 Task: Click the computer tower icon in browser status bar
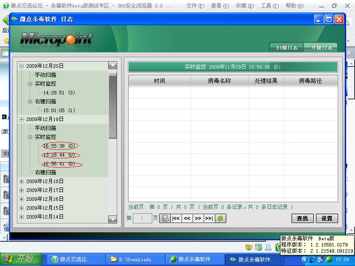(x=268, y=247)
